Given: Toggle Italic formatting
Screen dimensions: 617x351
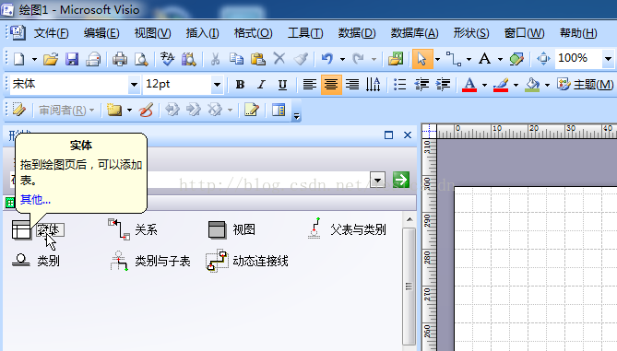Looking at the screenshot, I should 261,84.
